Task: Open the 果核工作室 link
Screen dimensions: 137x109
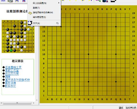Action: point(12,70)
